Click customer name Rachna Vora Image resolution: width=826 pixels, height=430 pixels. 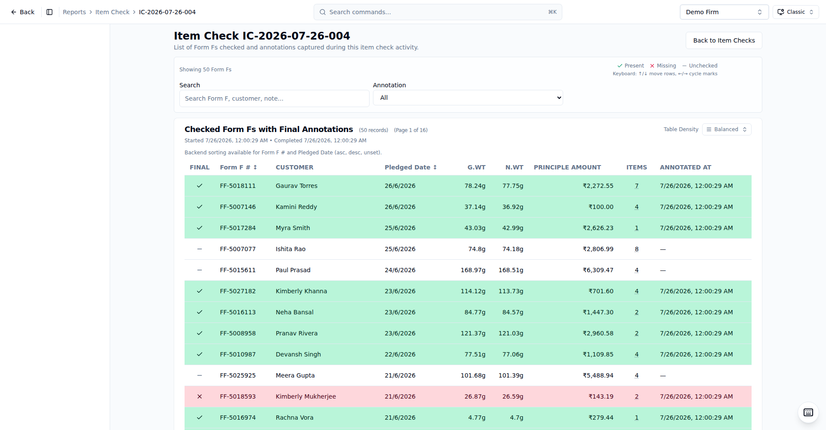pos(295,418)
